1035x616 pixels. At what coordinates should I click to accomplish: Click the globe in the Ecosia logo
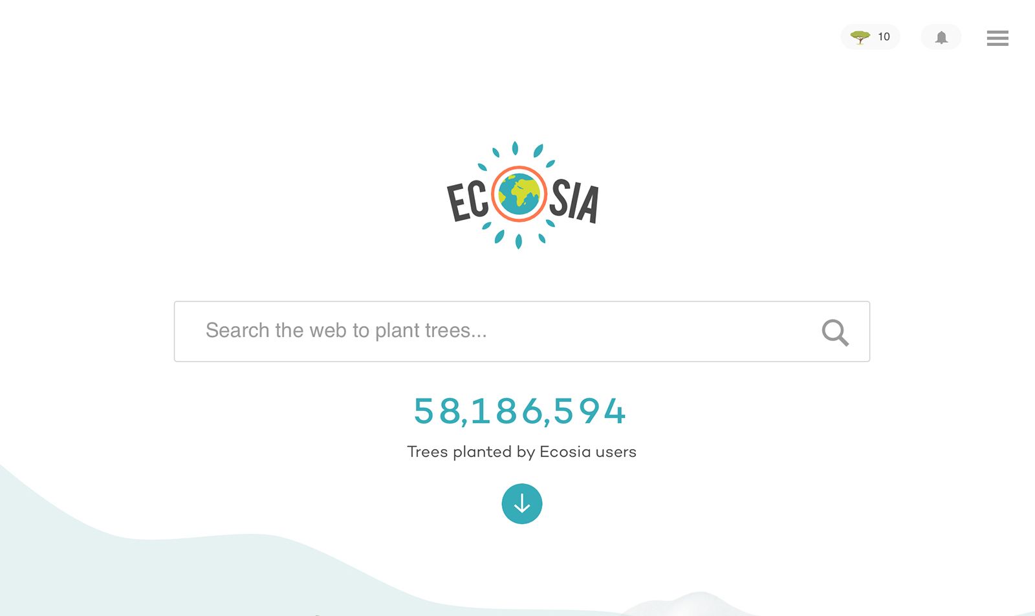click(519, 194)
